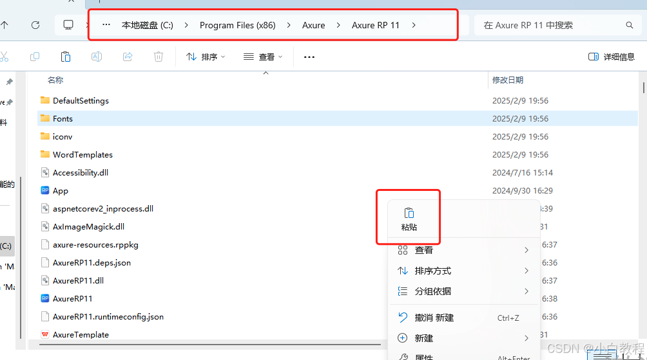Open the address bar ellipsis for hidden path
Image resolution: width=647 pixels, height=360 pixels.
click(x=106, y=24)
